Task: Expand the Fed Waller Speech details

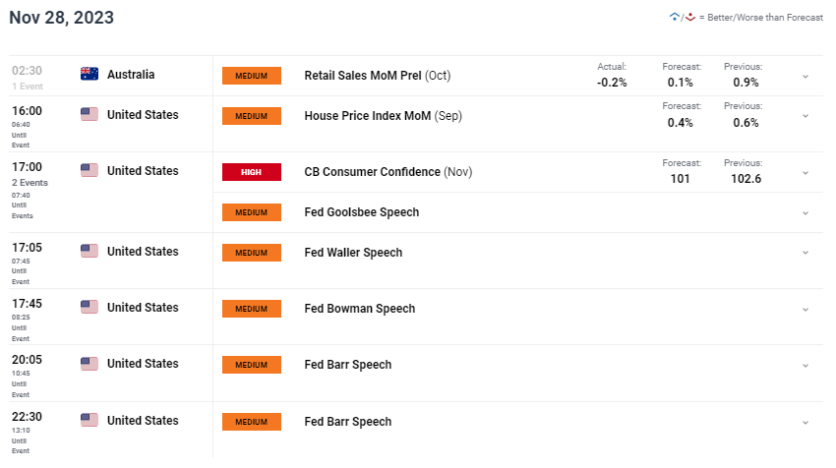Action: coord(806,253)
